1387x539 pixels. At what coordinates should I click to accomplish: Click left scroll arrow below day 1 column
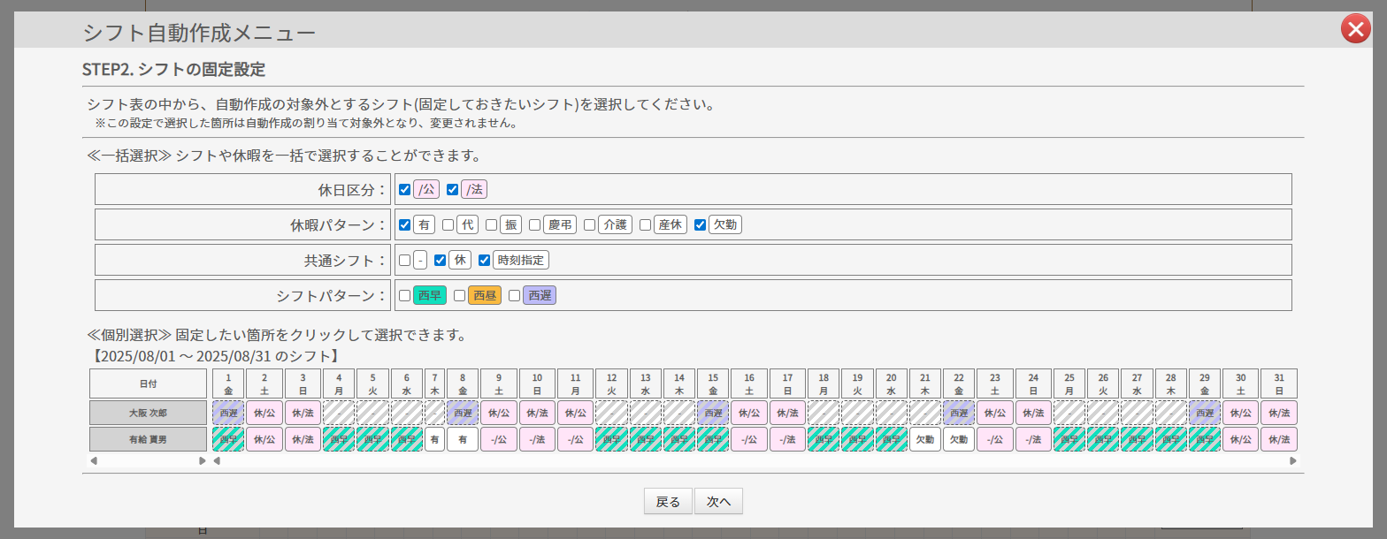pyautogui.click(x=218, y=460)
